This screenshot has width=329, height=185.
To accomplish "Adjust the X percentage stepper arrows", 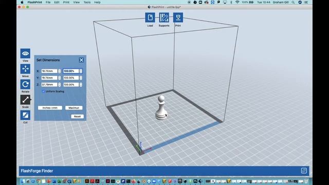I will pos(81,71).
